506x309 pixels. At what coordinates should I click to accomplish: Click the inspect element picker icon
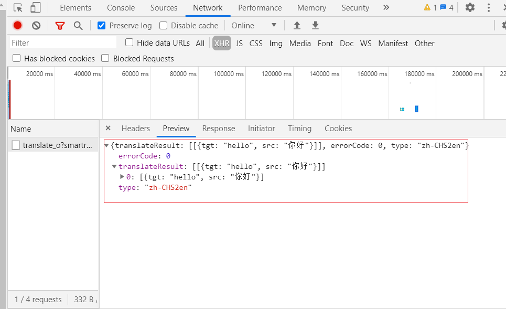[18, 8]
